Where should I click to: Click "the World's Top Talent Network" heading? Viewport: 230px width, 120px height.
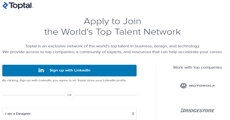point(113,32)
